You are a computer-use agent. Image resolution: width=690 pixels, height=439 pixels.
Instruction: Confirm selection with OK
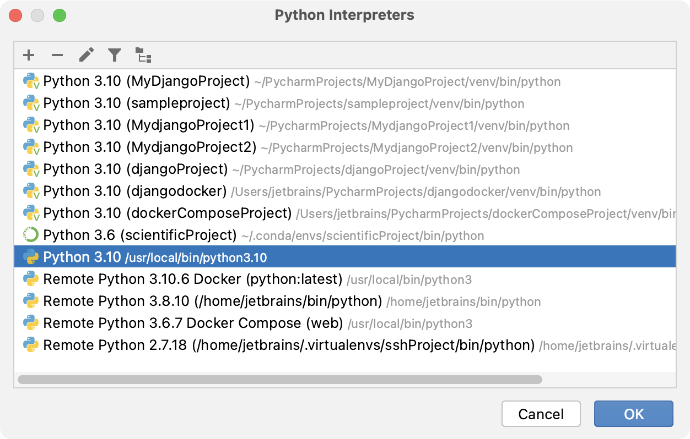[633, 414]
